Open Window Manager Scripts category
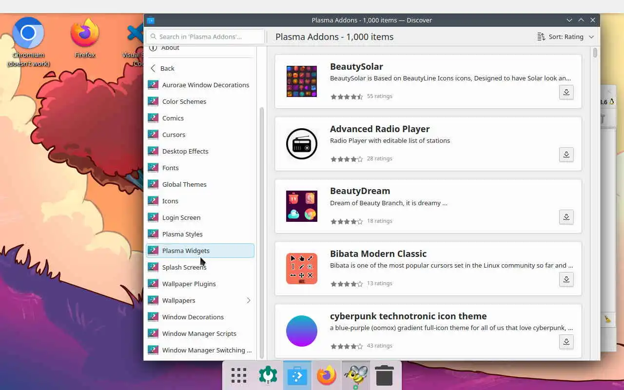The image size is (624, 390). tap(200, 333)
